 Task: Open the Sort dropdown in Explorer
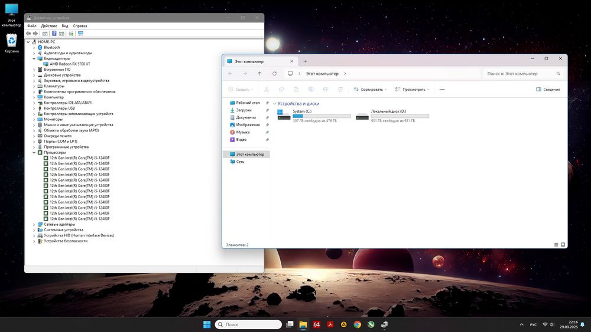(x=371, y=90)
